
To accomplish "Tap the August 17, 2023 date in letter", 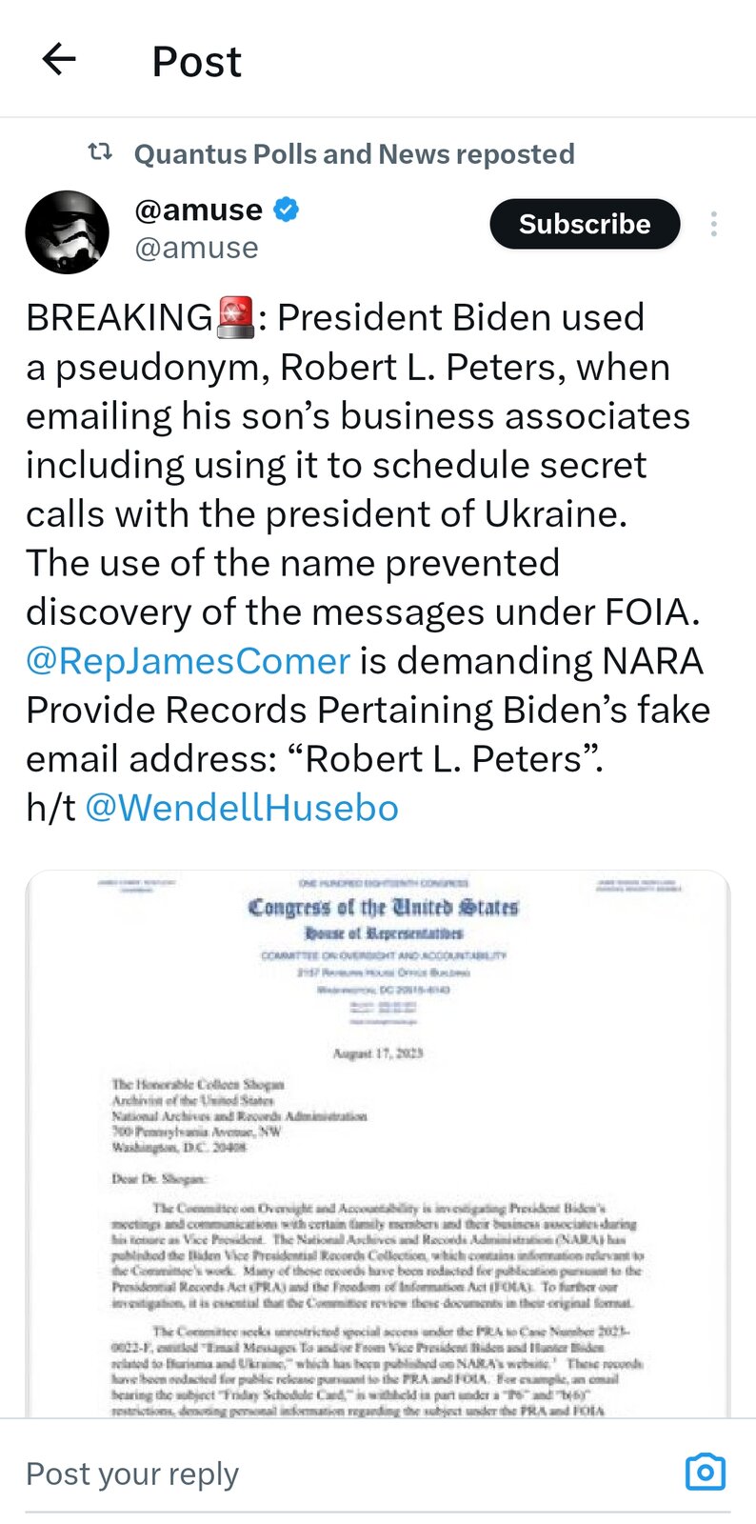I will pos(378,1053).
